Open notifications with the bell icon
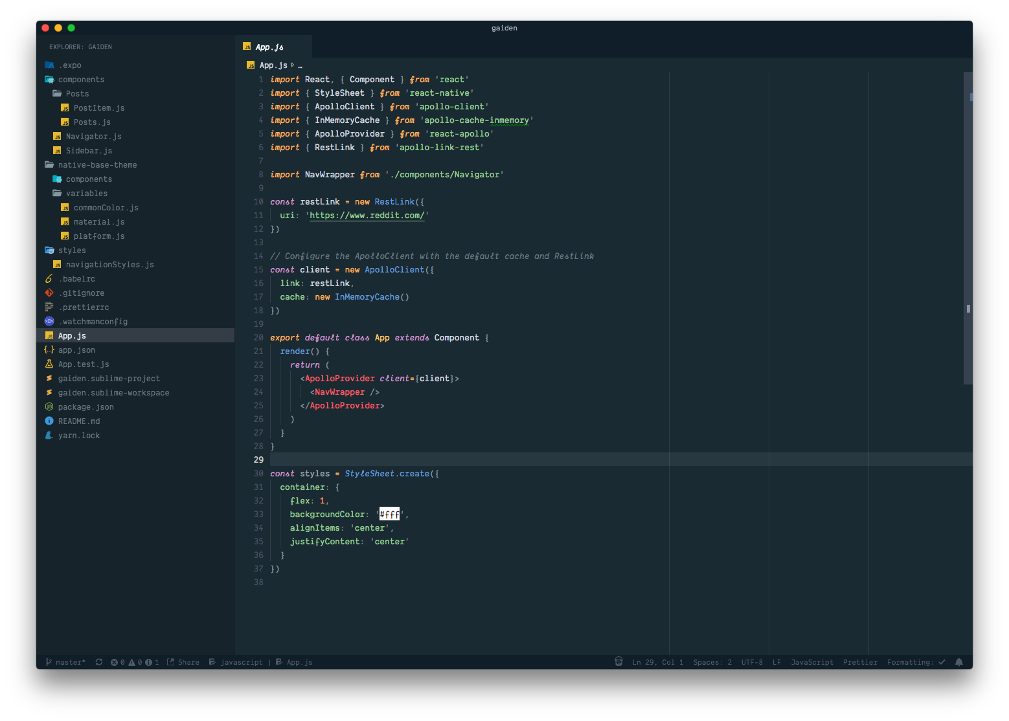The image size is (1009, 721). 959,662
